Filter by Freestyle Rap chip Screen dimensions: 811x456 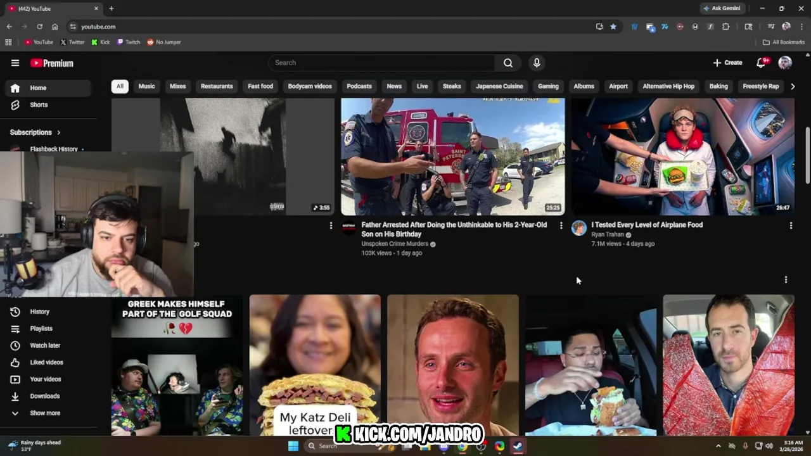tap(760, 86)
